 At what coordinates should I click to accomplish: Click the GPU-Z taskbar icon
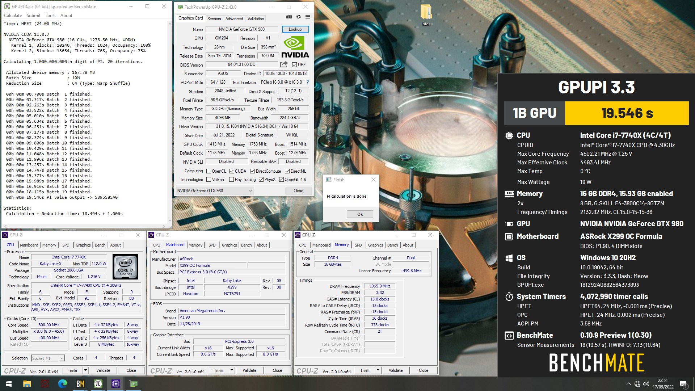[x=134, y=384]
